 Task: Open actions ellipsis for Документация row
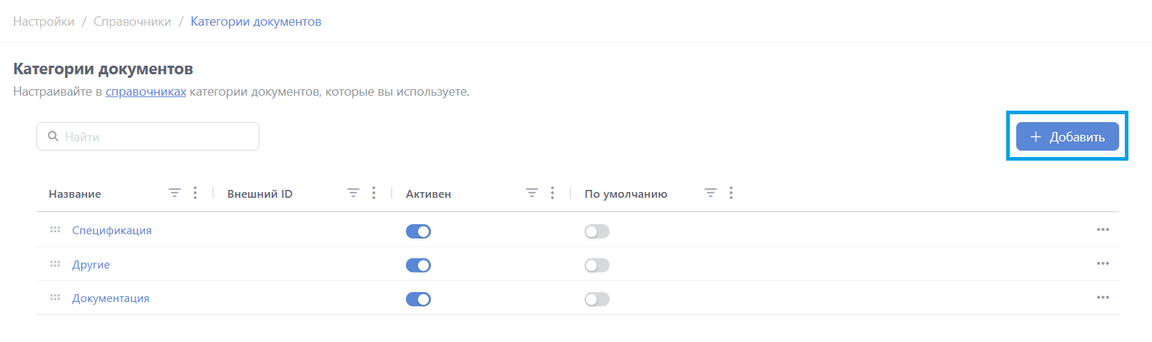pyautogui.click(x=1103, y=298)
